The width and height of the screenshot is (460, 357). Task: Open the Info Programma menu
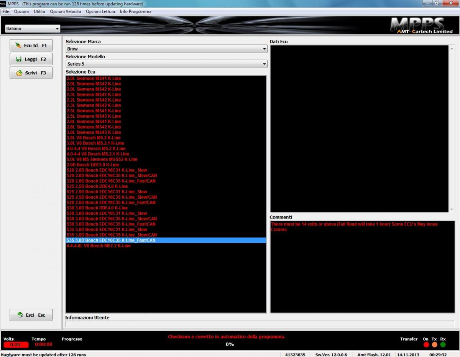[136, 12]
